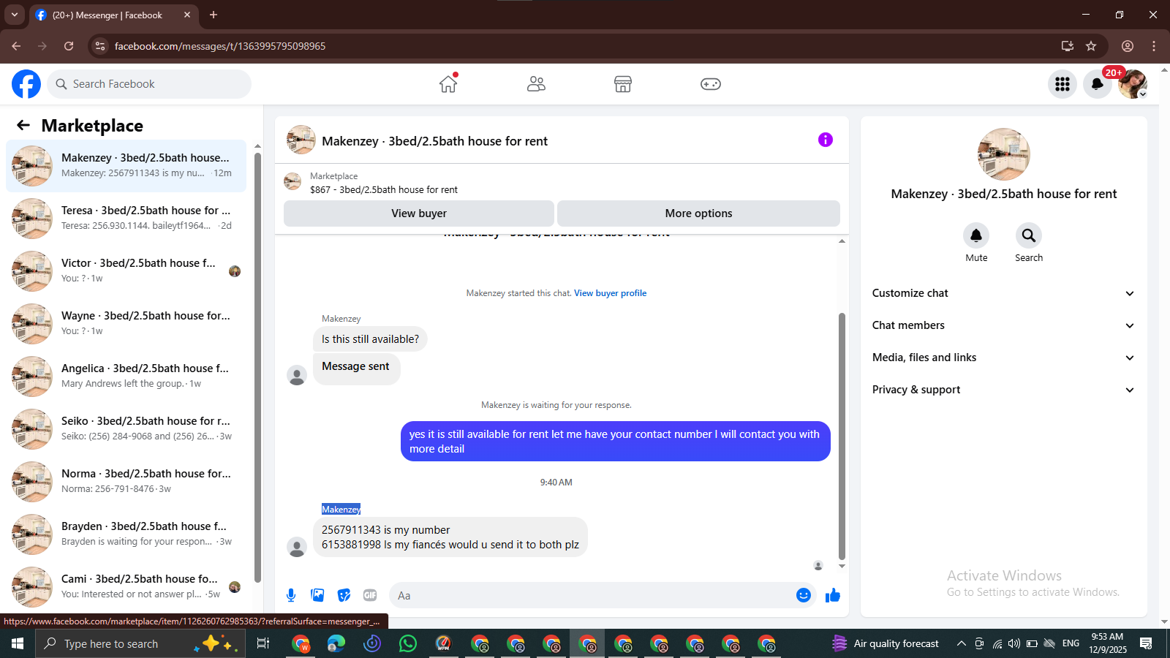Screen dimensions: 1170x658
Task: Open conversation information purple icon
Action: click(x=826, y=140)
